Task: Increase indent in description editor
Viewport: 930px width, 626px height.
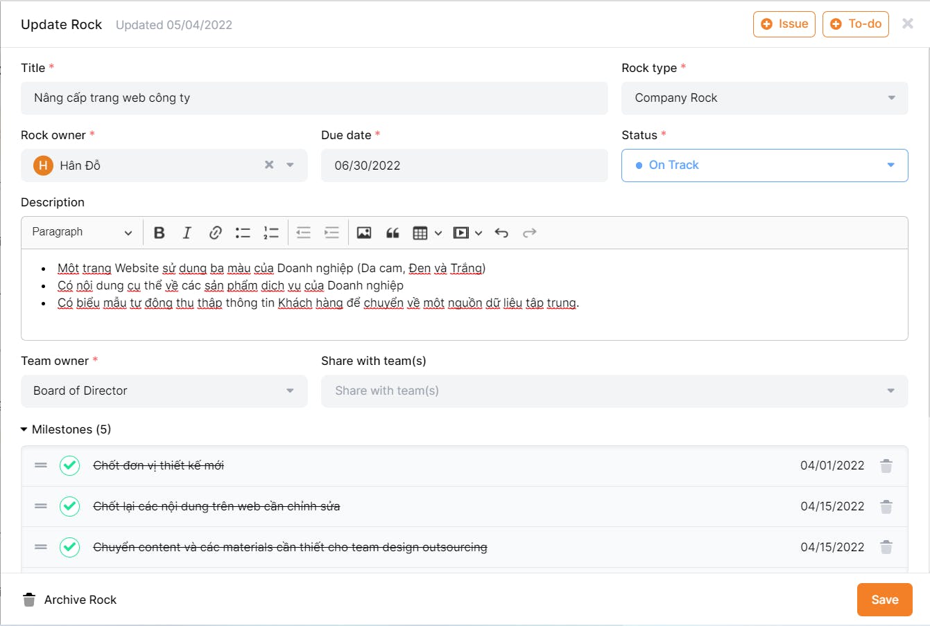Action: tap(331, 233)
